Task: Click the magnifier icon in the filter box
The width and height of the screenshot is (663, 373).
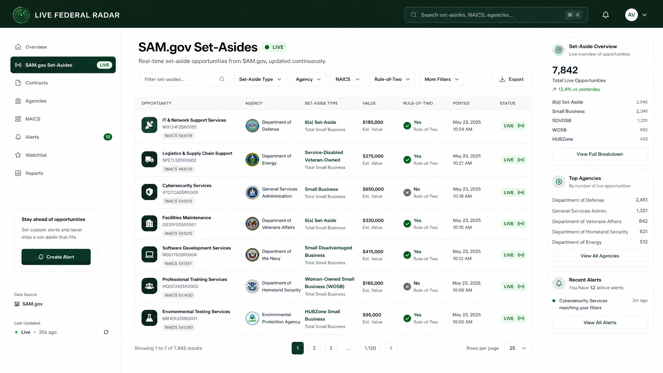Action: coord(222,79)
